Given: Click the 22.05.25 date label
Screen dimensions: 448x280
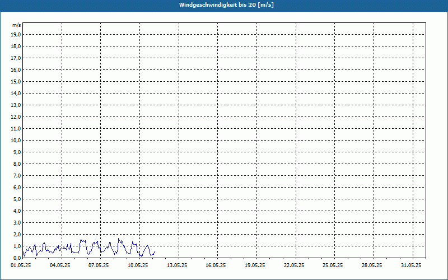Looking at the screenshot, I should tap(294, 265).
